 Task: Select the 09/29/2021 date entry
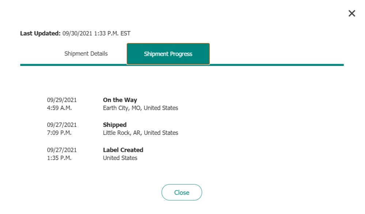click(x=62, y=99)
